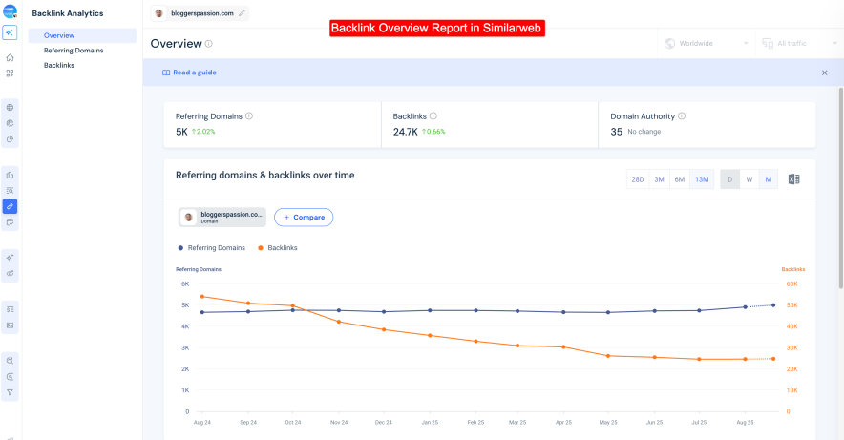Screen dimensions: 844x440
Task: Click the 0.66% change indicator
Action: [x=433, y=132]
